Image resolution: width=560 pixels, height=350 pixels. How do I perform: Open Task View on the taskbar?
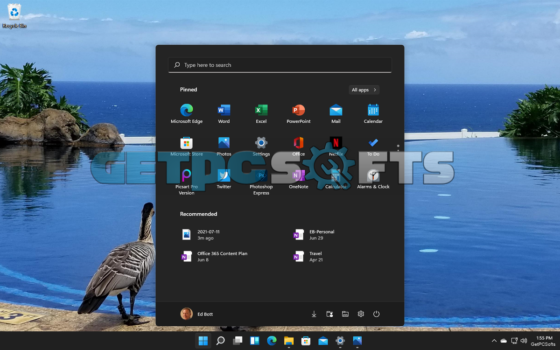tap(238, 341)
